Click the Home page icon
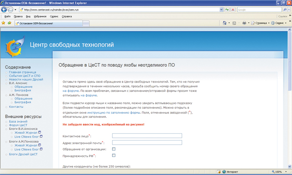Screen dimensions: 292x175 pos(224,23)
